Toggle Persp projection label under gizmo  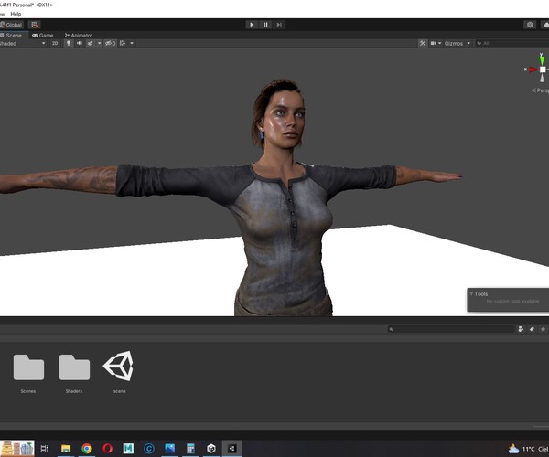(x=541, y=90)
